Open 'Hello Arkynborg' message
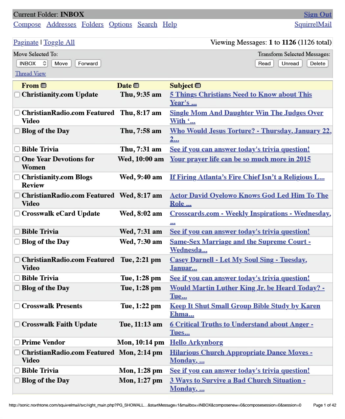 tap(196, 342)
